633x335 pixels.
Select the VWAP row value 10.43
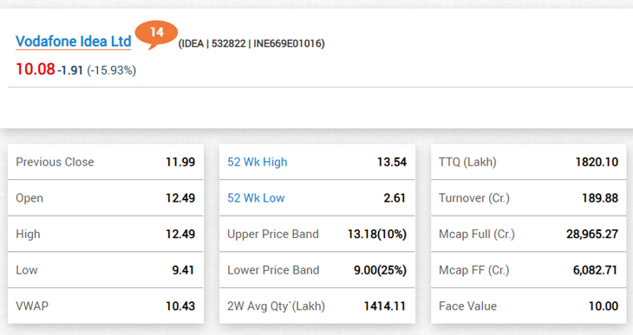pyautogui.click(x=180, y=306)
